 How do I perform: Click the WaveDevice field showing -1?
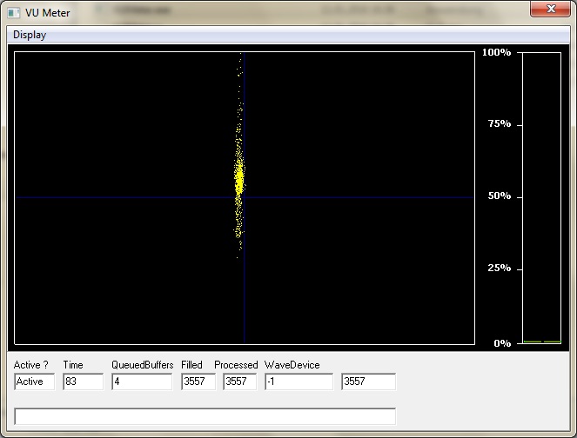tap(299, 382)
